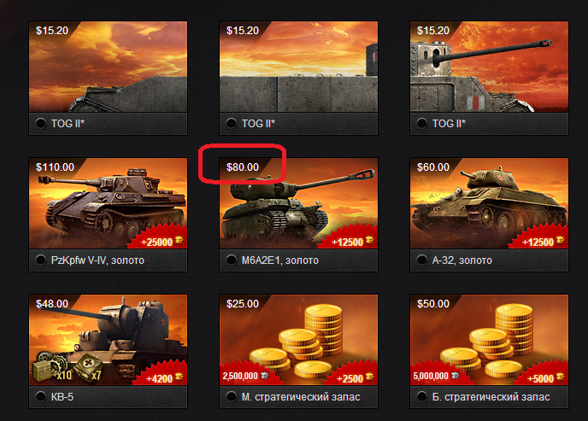This screenshot has height=421, width=588.
Task: Click the КВ-5 package label
Action: (62, 396)
